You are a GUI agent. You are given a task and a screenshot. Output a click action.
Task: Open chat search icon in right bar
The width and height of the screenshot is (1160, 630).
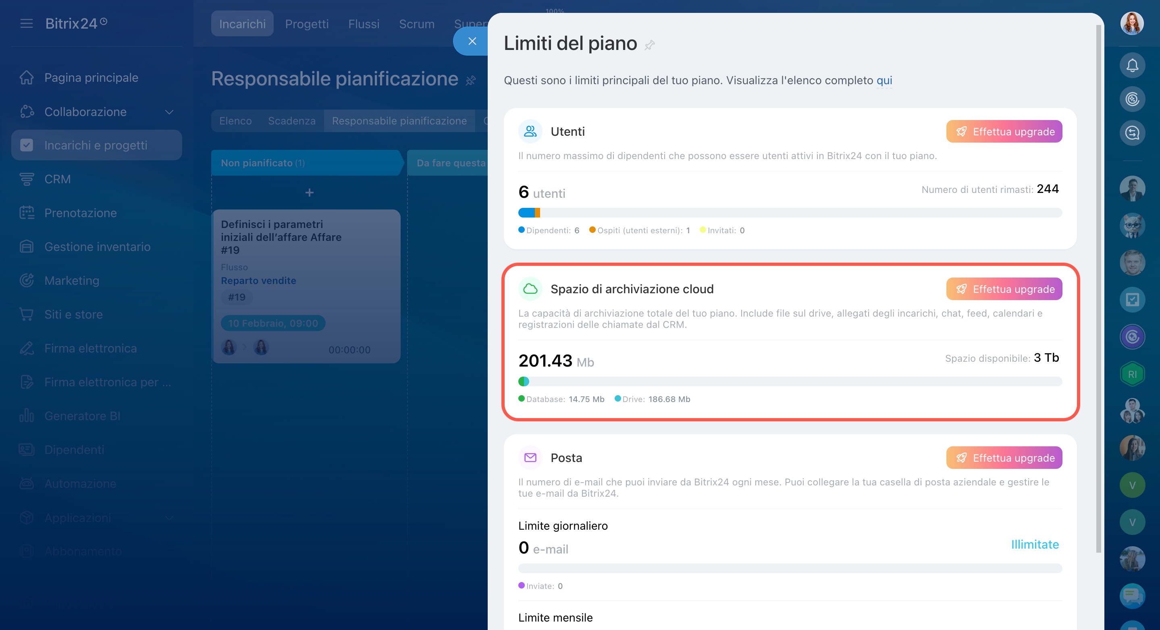pos(1132,133)
